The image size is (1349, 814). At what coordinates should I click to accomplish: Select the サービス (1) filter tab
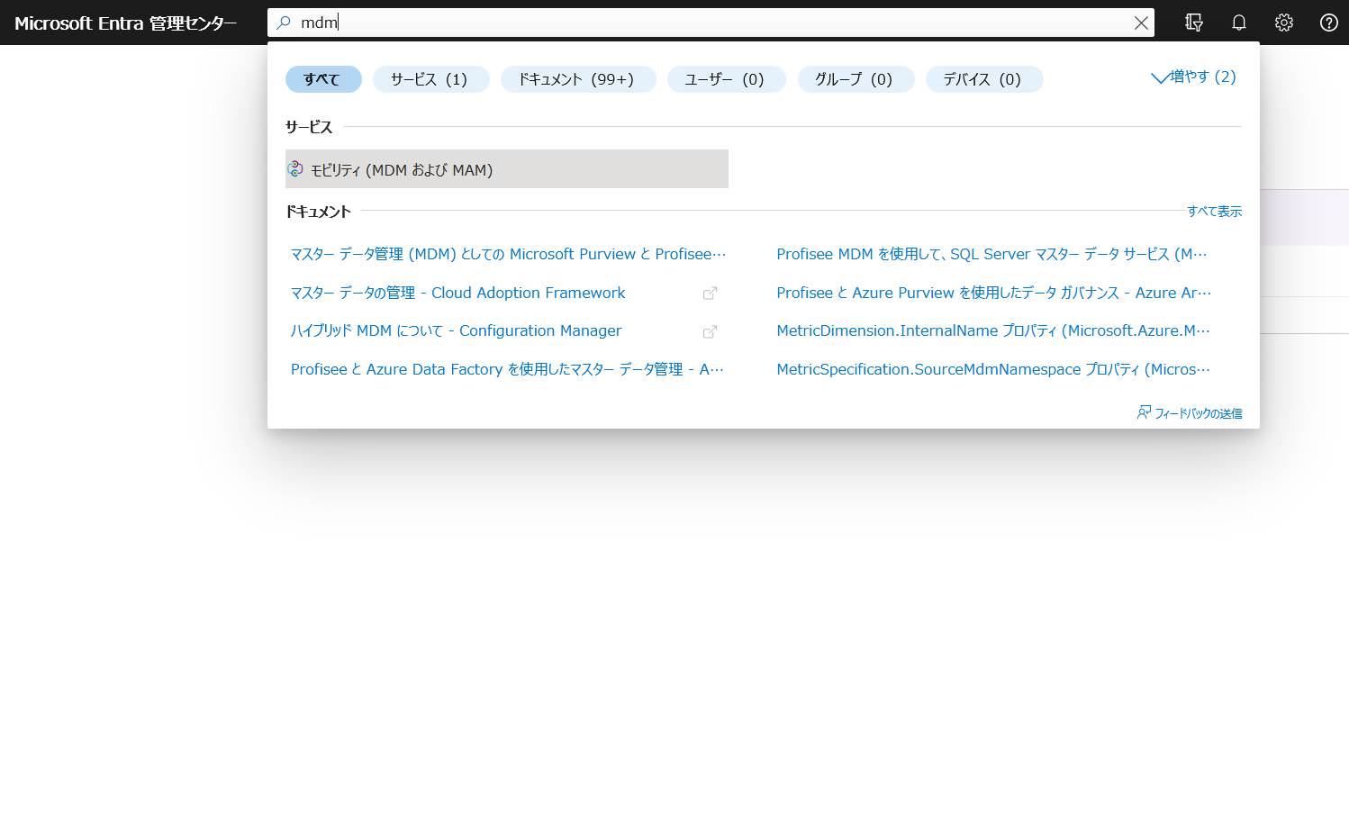[430, 79]
